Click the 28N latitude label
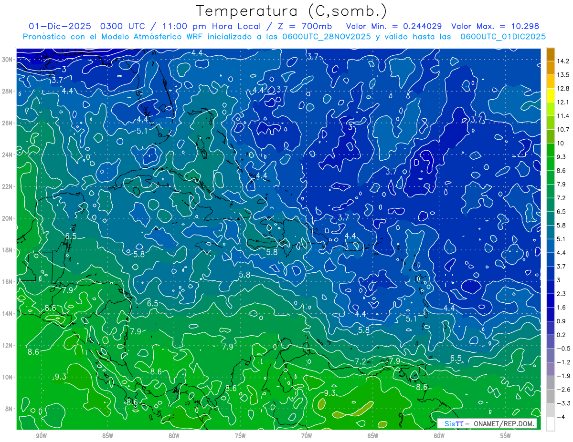Viewport: 573px width, 442px height. tap(8, 91)
